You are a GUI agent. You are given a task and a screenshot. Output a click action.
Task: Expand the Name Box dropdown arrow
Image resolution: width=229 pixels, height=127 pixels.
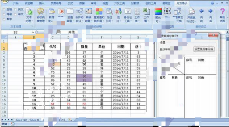click(33, 32)
